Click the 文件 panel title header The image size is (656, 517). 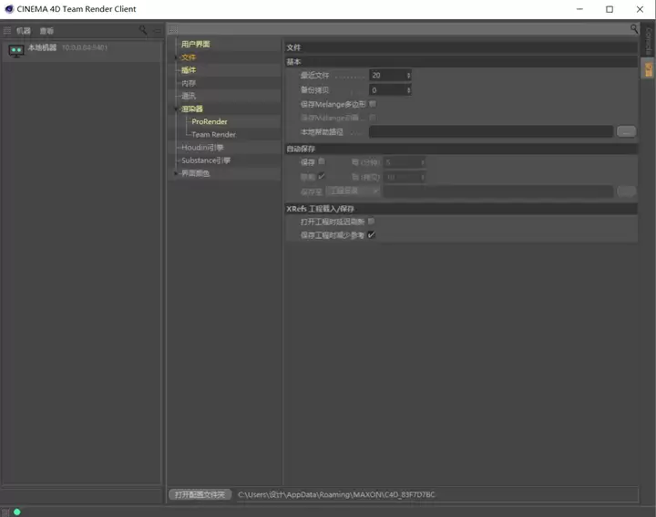click(461, 47)
